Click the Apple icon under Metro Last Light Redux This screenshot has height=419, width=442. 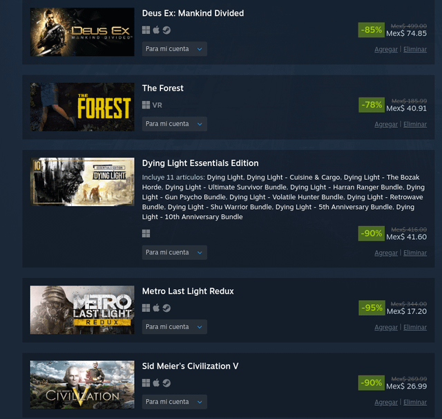tap(156, 308)
